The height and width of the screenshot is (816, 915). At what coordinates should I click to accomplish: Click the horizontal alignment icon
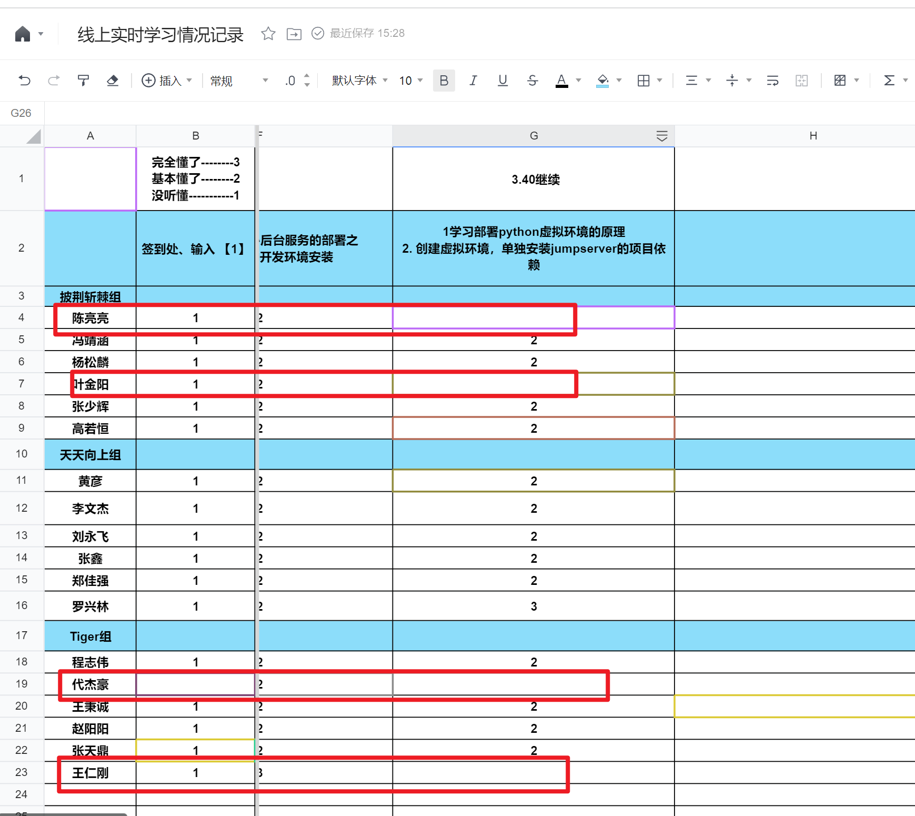pos(691,81)
